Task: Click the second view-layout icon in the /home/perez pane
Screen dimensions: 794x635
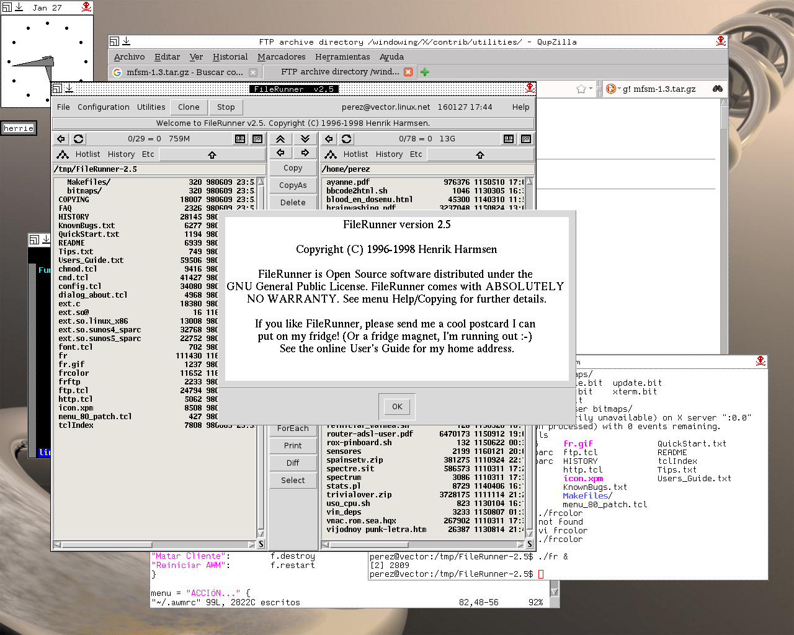Action: pyautogui.click(x=526, y=139)
